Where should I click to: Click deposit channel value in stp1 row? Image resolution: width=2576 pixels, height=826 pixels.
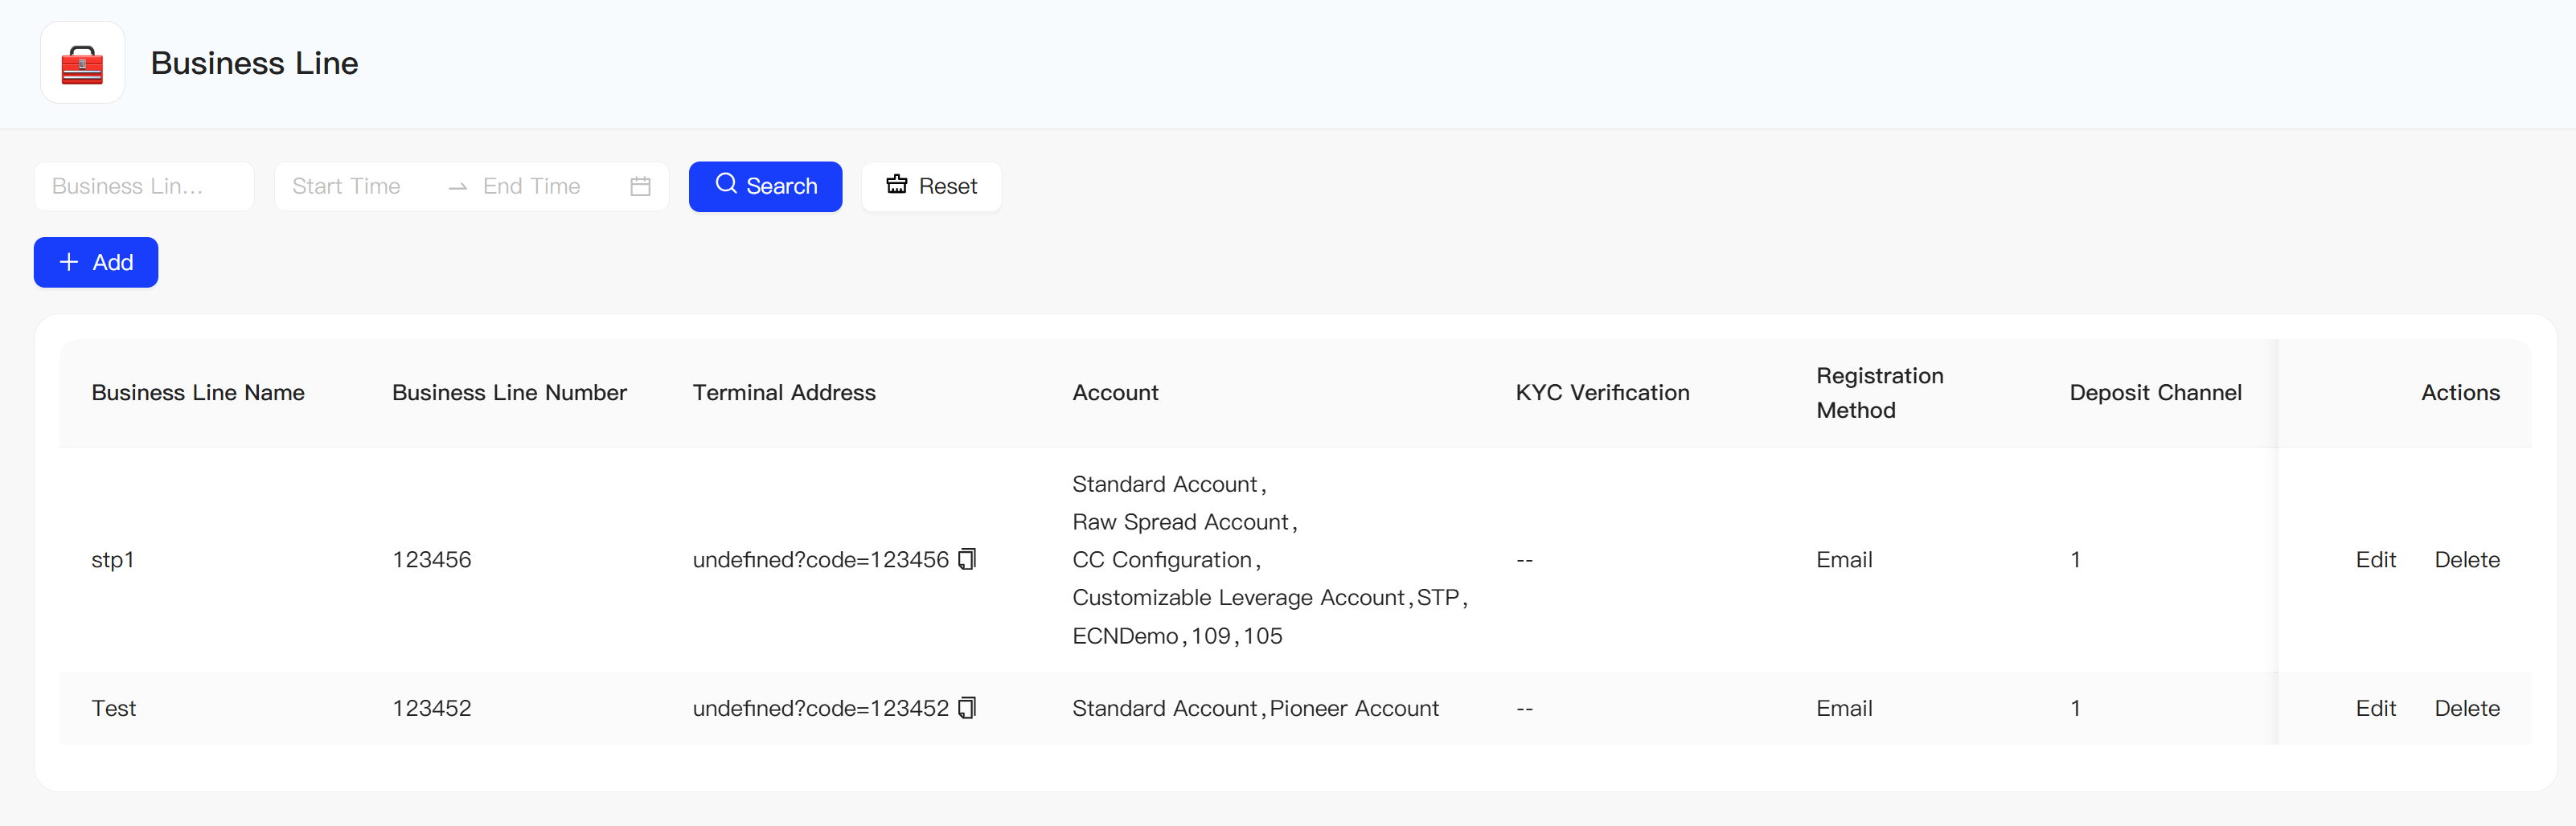pyautogui.click(x=2075, y=560)
